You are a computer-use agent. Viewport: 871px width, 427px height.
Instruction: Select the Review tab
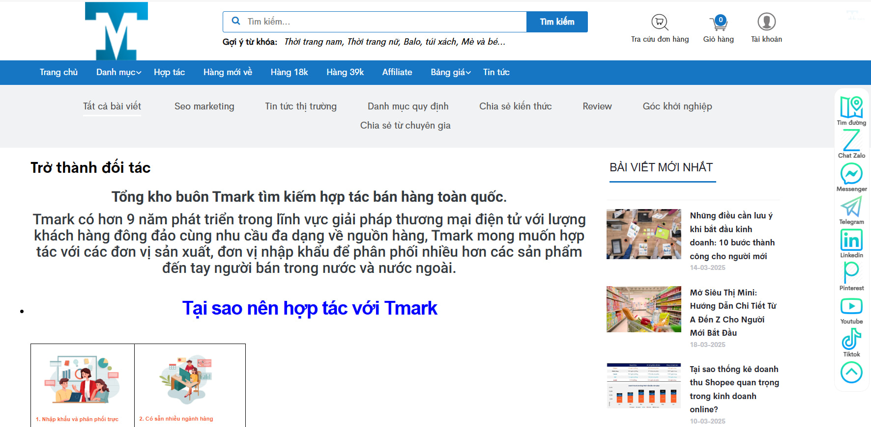(x=597, y=106)
